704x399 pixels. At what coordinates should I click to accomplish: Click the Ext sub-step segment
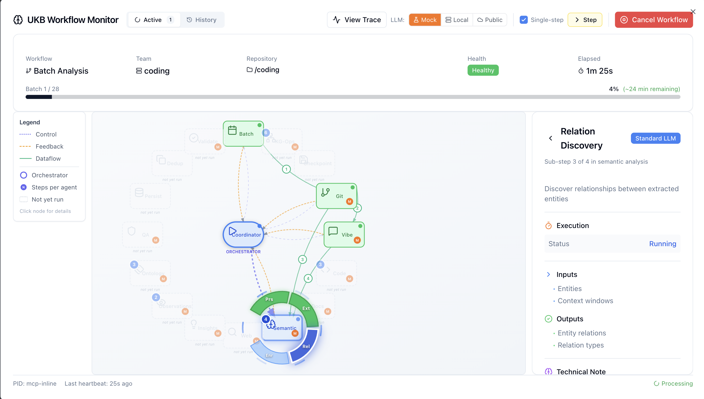tap(305, 309)
